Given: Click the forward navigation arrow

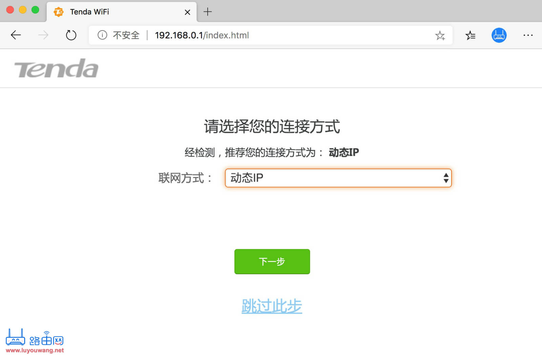Looking at the screenshot, I should coord(42,35).
